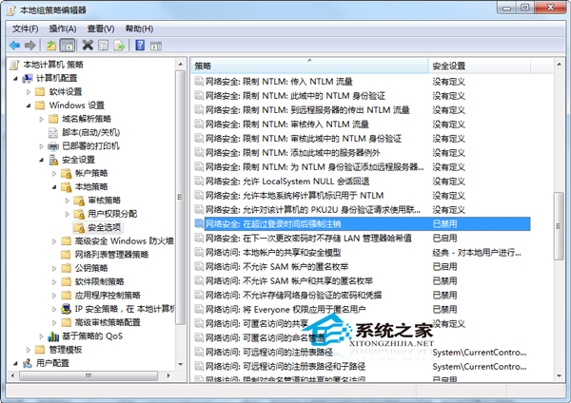
Task: Click the right pane scroll-down arrow
Action: (559, 376)
